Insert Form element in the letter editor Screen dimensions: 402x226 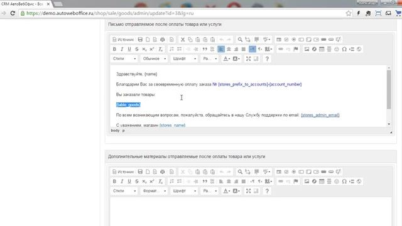[x=279, y=40]
